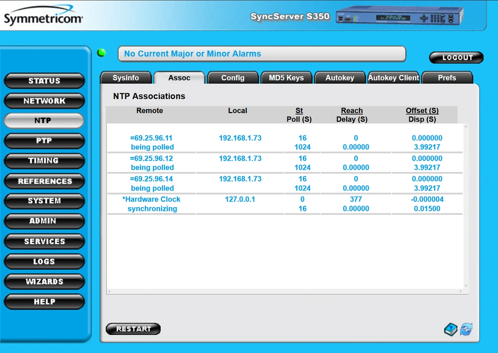Open the help book icon
Screen dimensions: 498x353
click(450, 329)
